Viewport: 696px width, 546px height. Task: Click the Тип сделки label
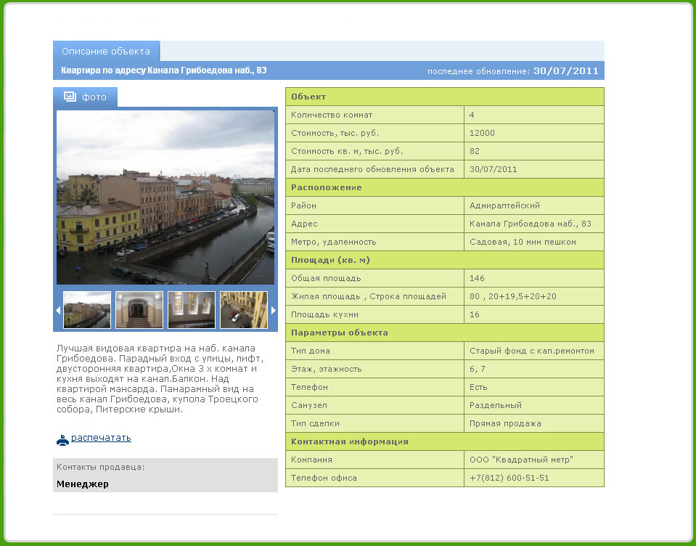[315, 423]
